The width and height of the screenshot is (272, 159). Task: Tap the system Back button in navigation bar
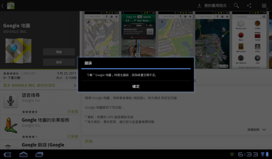coord(8,154)
